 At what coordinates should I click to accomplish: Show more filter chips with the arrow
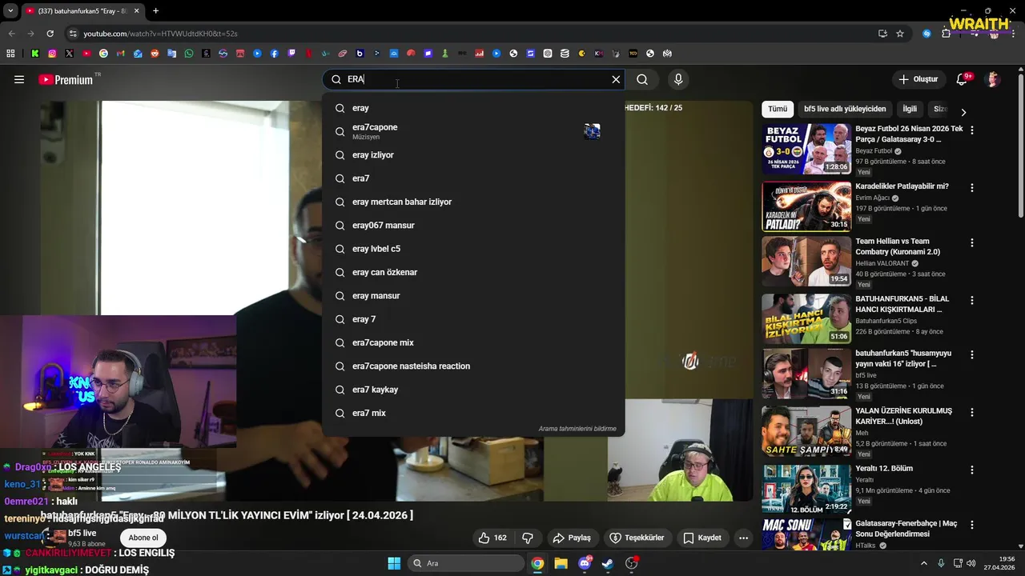tap(963, 113)
